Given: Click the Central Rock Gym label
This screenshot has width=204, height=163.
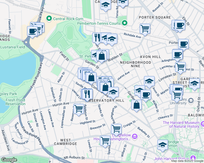Looking at the screenshot, I should click(68, 19).
